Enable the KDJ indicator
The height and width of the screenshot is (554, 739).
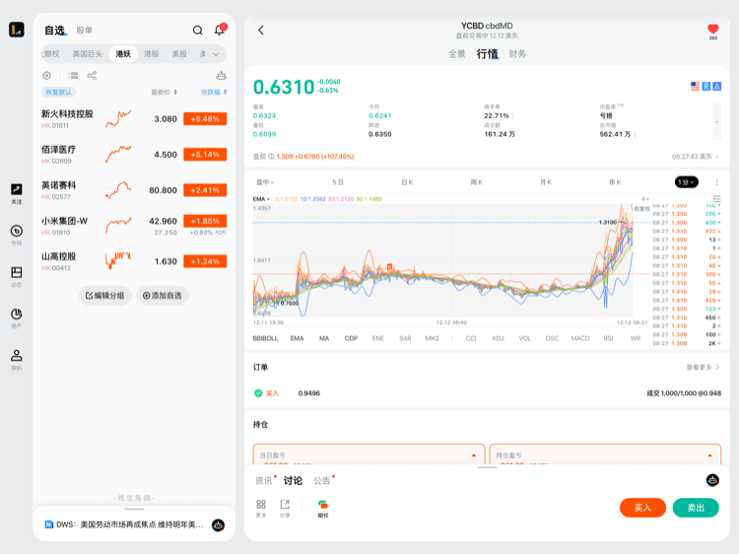pos(498,338)
